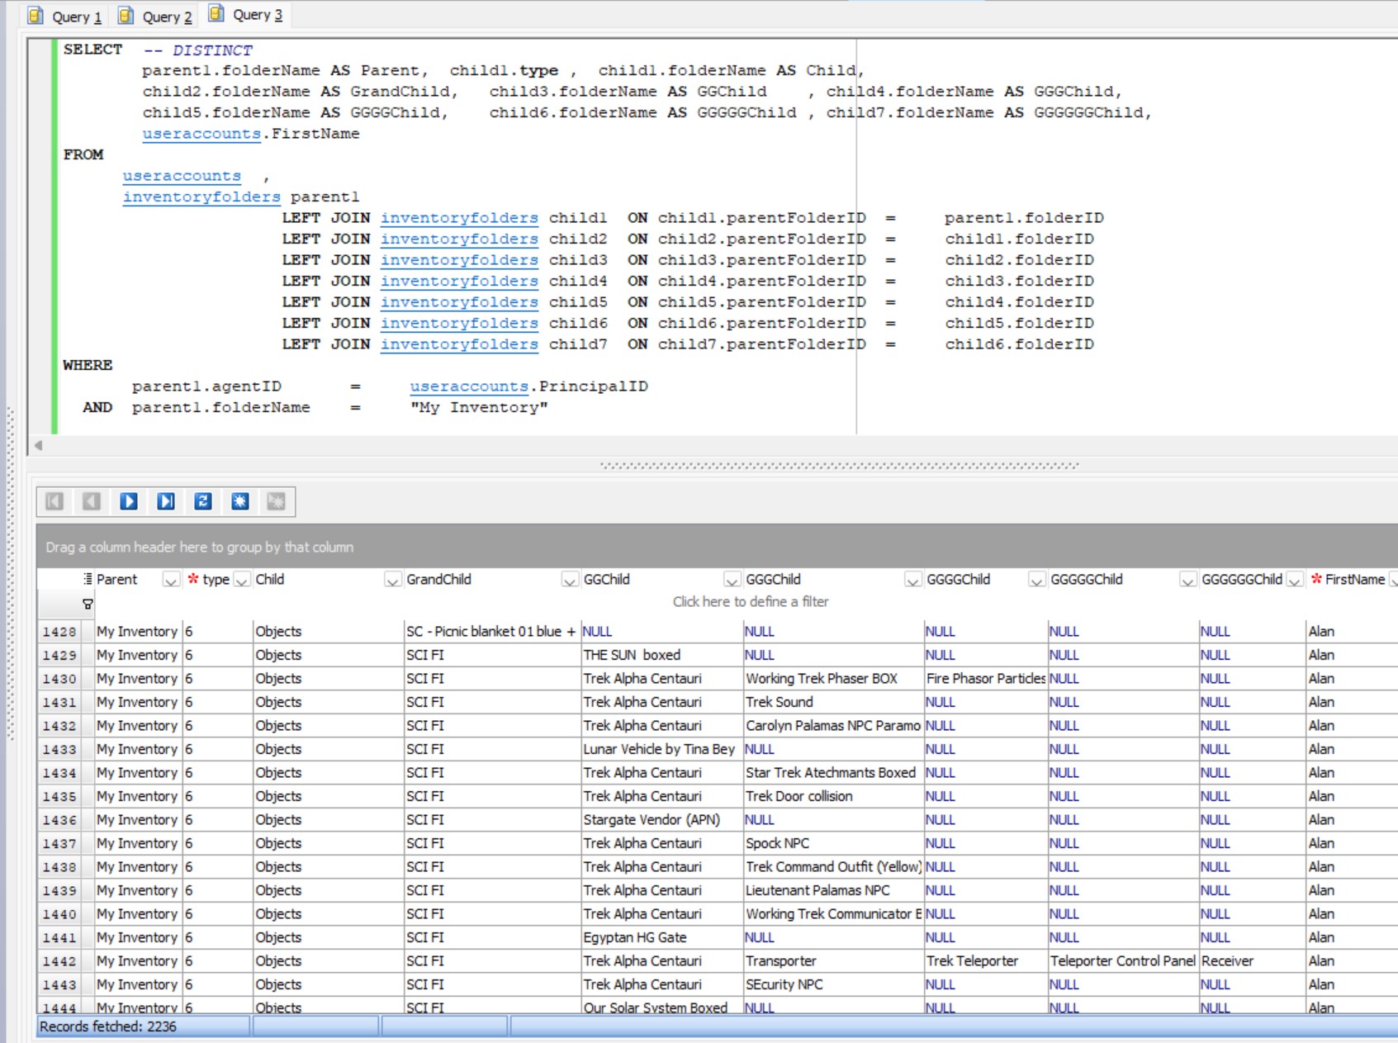The image size is (1398, 1043).
Task: Click the previous record navigation arrow
Action: tap(92, 501)
